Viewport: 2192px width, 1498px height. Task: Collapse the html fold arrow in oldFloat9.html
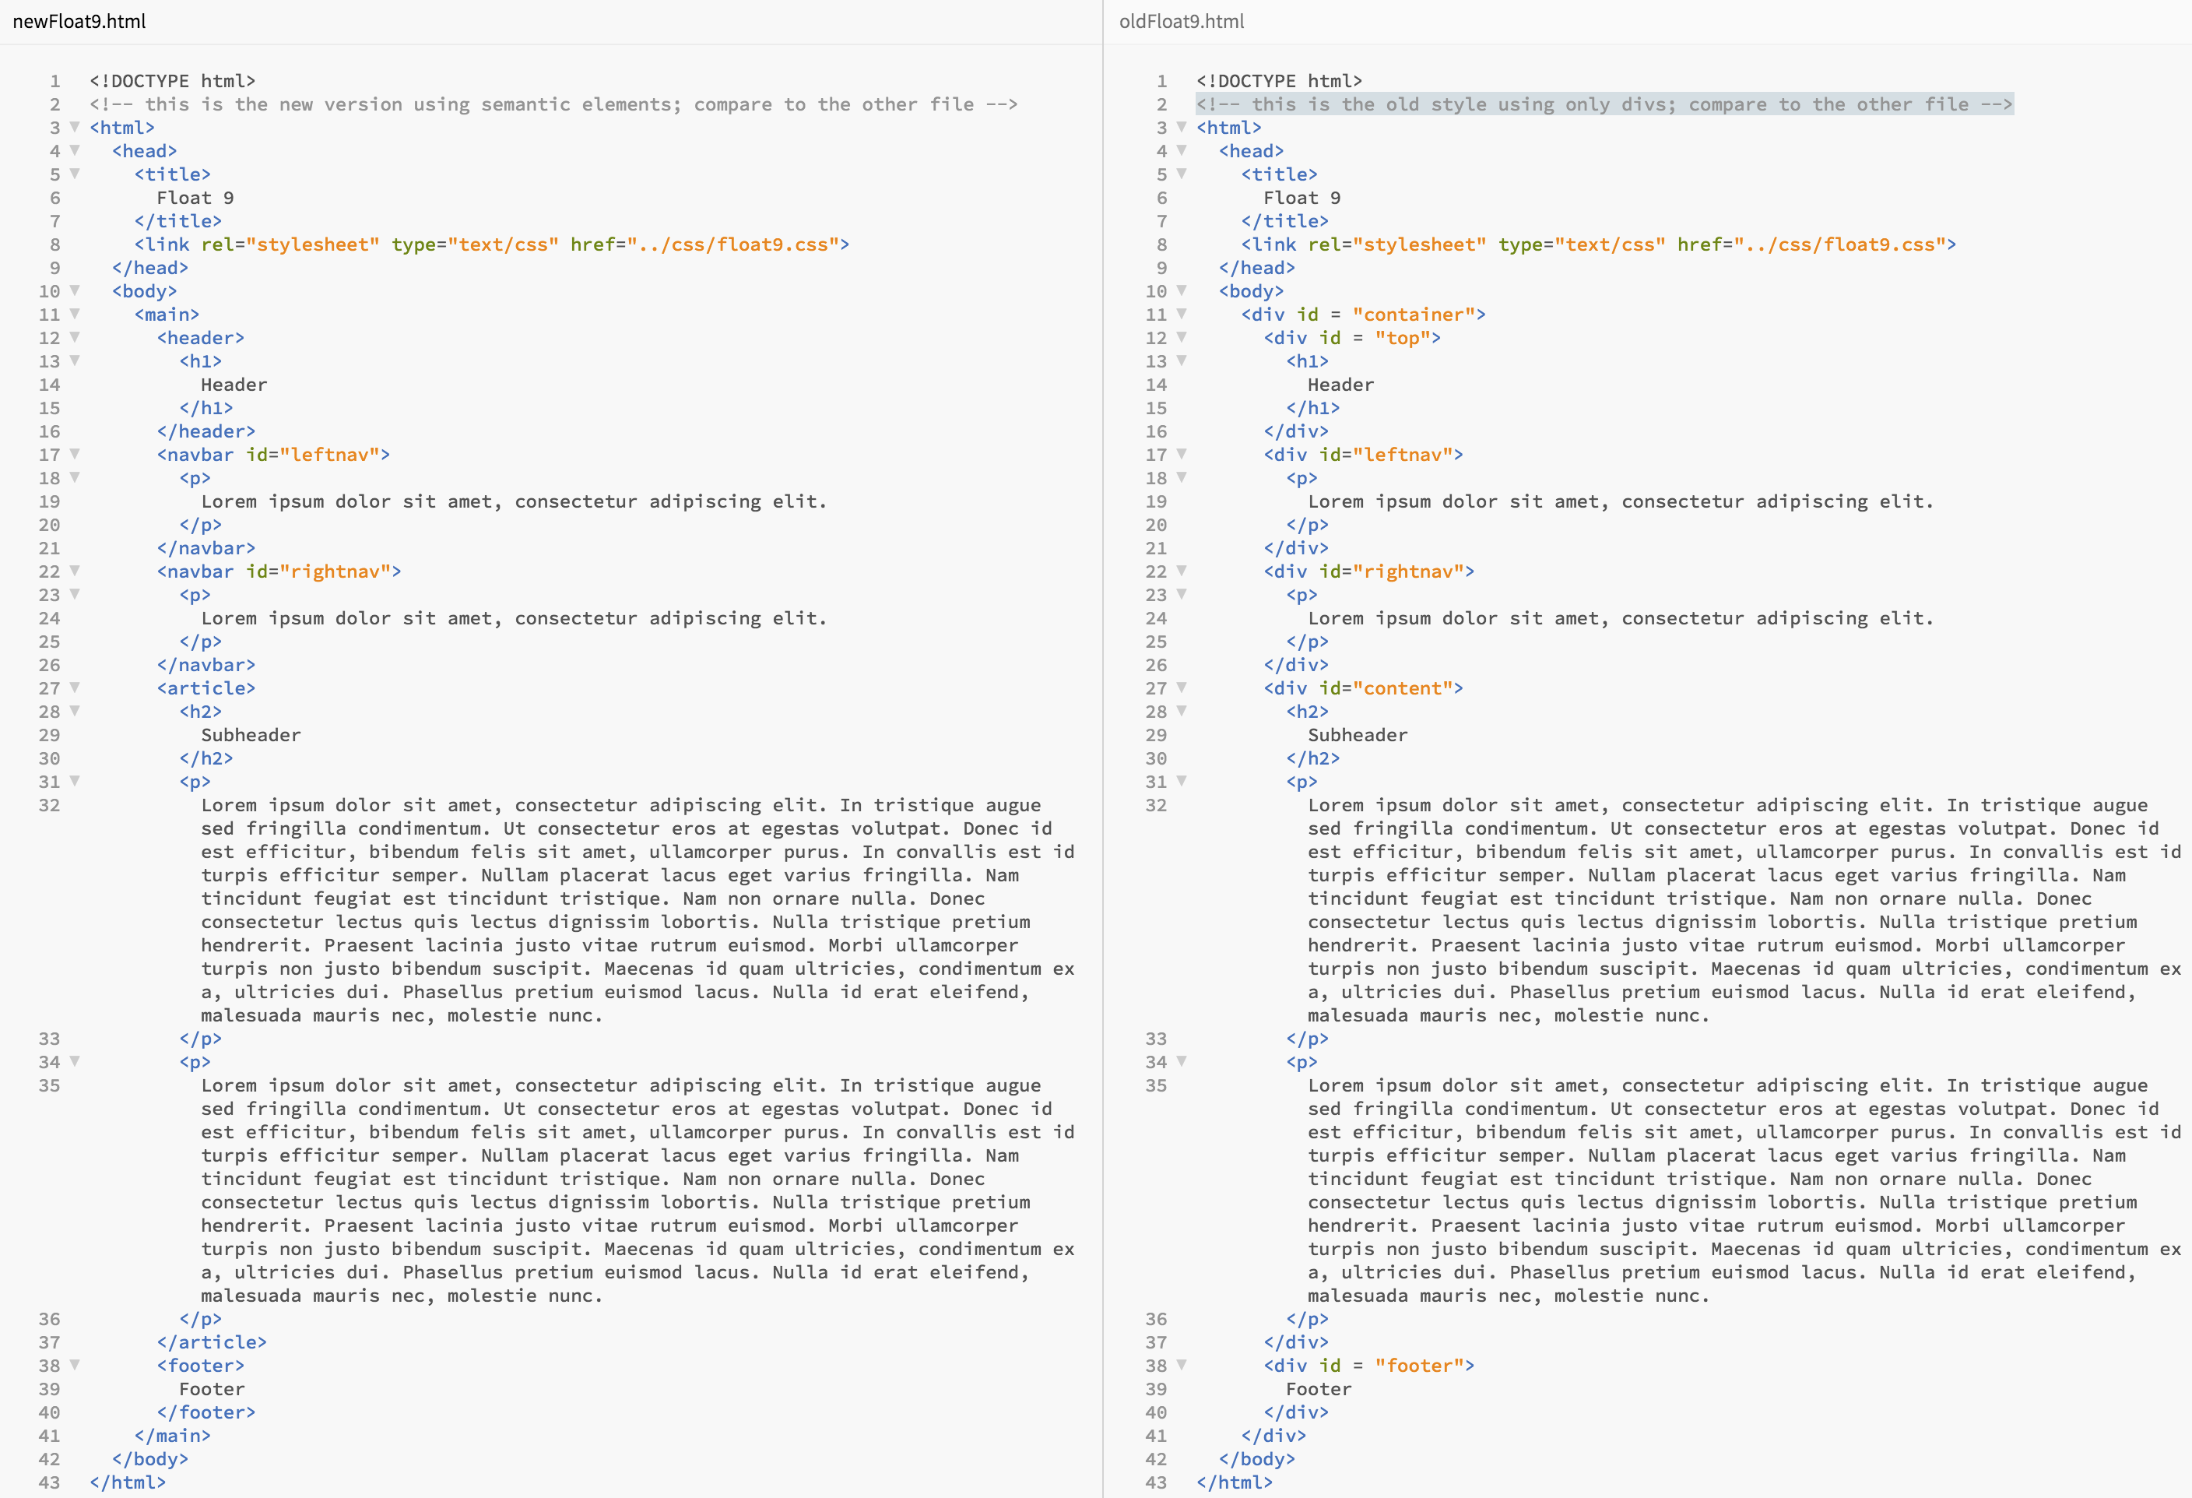(1181, 126)
